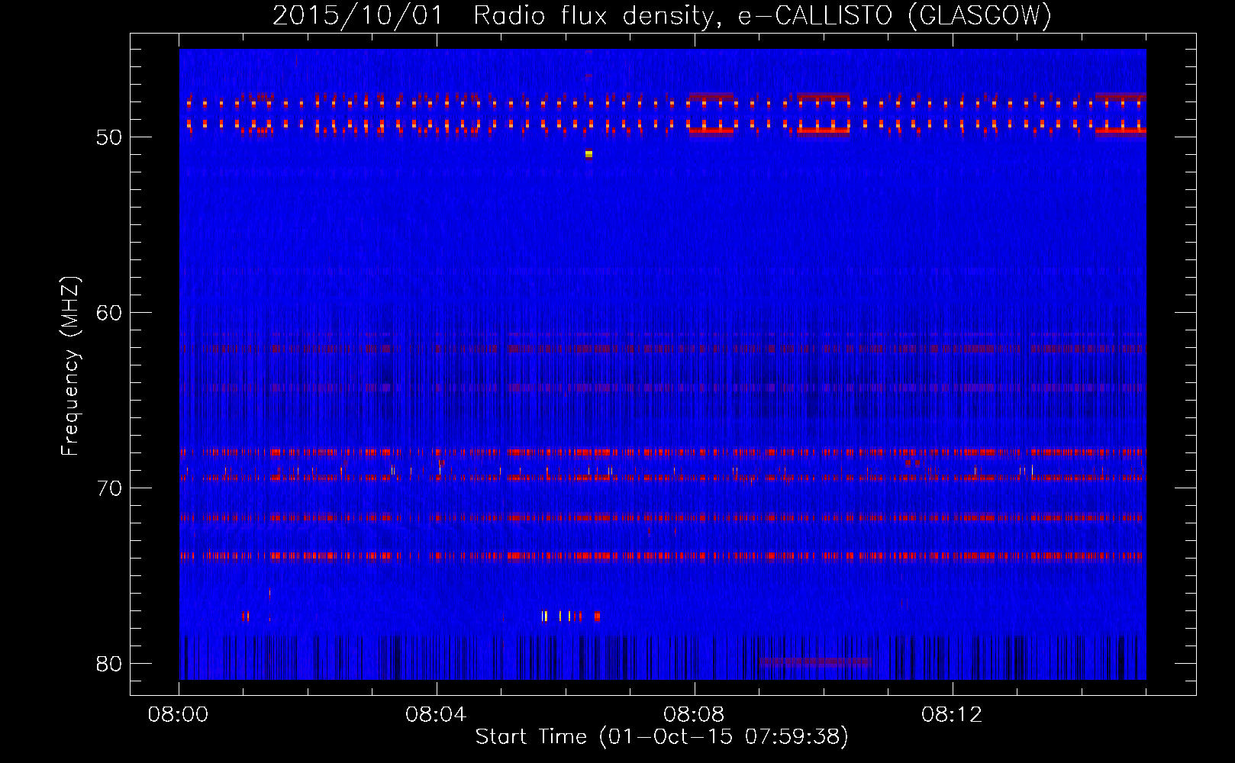The width and height of the screenshot is (1235, 763).
Task: Click the 50 MHz frequency tick label
Action: point(109,137)
